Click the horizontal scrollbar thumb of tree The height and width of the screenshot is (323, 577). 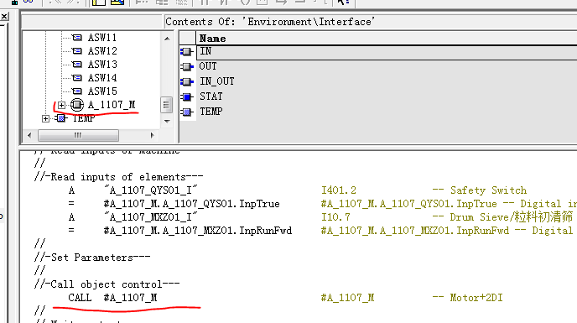coord(78,136)
